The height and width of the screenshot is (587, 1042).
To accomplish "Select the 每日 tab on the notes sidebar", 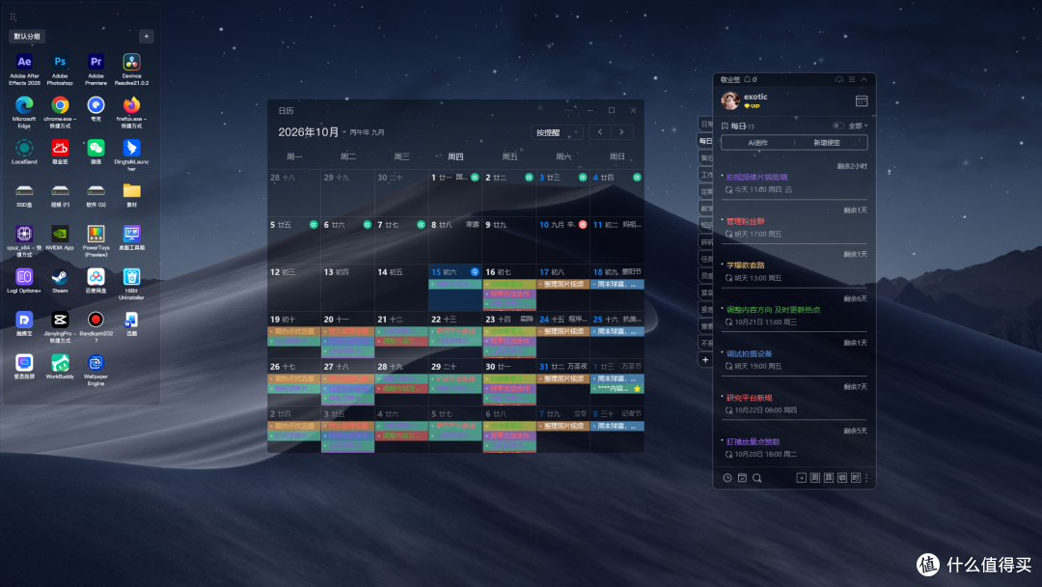I will click(x=705, y=141).
